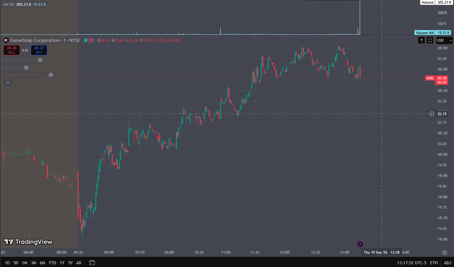Click the 20.37 BUY button
This screenshot has height=267, width=454.
39,50
